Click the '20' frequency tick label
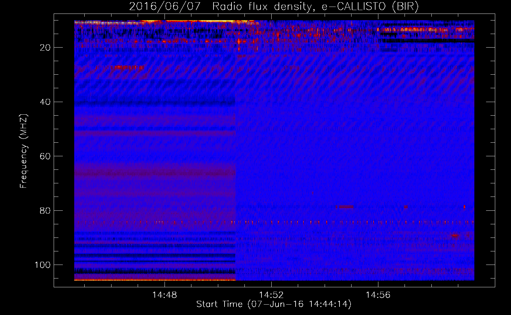The height and width of the screenshot is (315, 511). coord(45,48)
